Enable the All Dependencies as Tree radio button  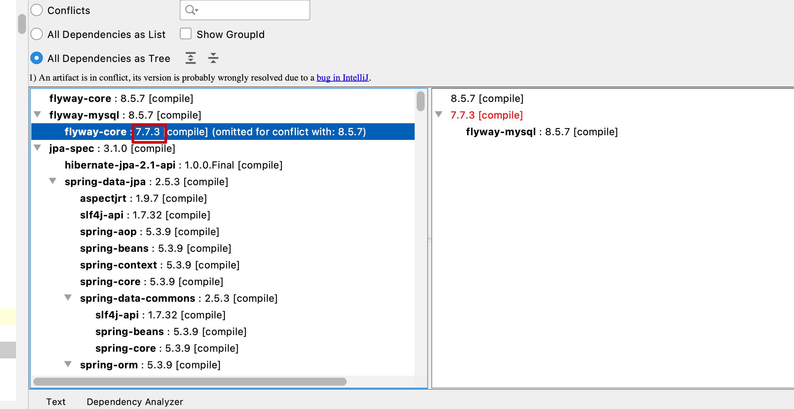click(x=36, y=58)
